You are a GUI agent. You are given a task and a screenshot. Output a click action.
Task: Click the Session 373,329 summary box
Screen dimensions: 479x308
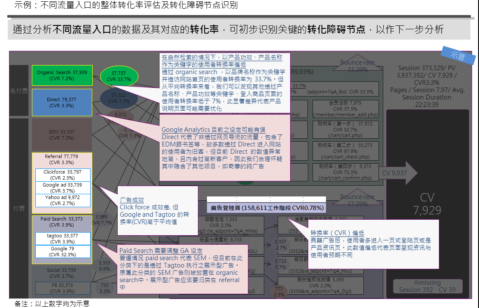427,86
